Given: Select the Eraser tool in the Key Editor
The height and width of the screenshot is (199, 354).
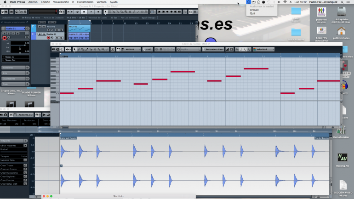Looking at the screenshot, I should 84,49.
